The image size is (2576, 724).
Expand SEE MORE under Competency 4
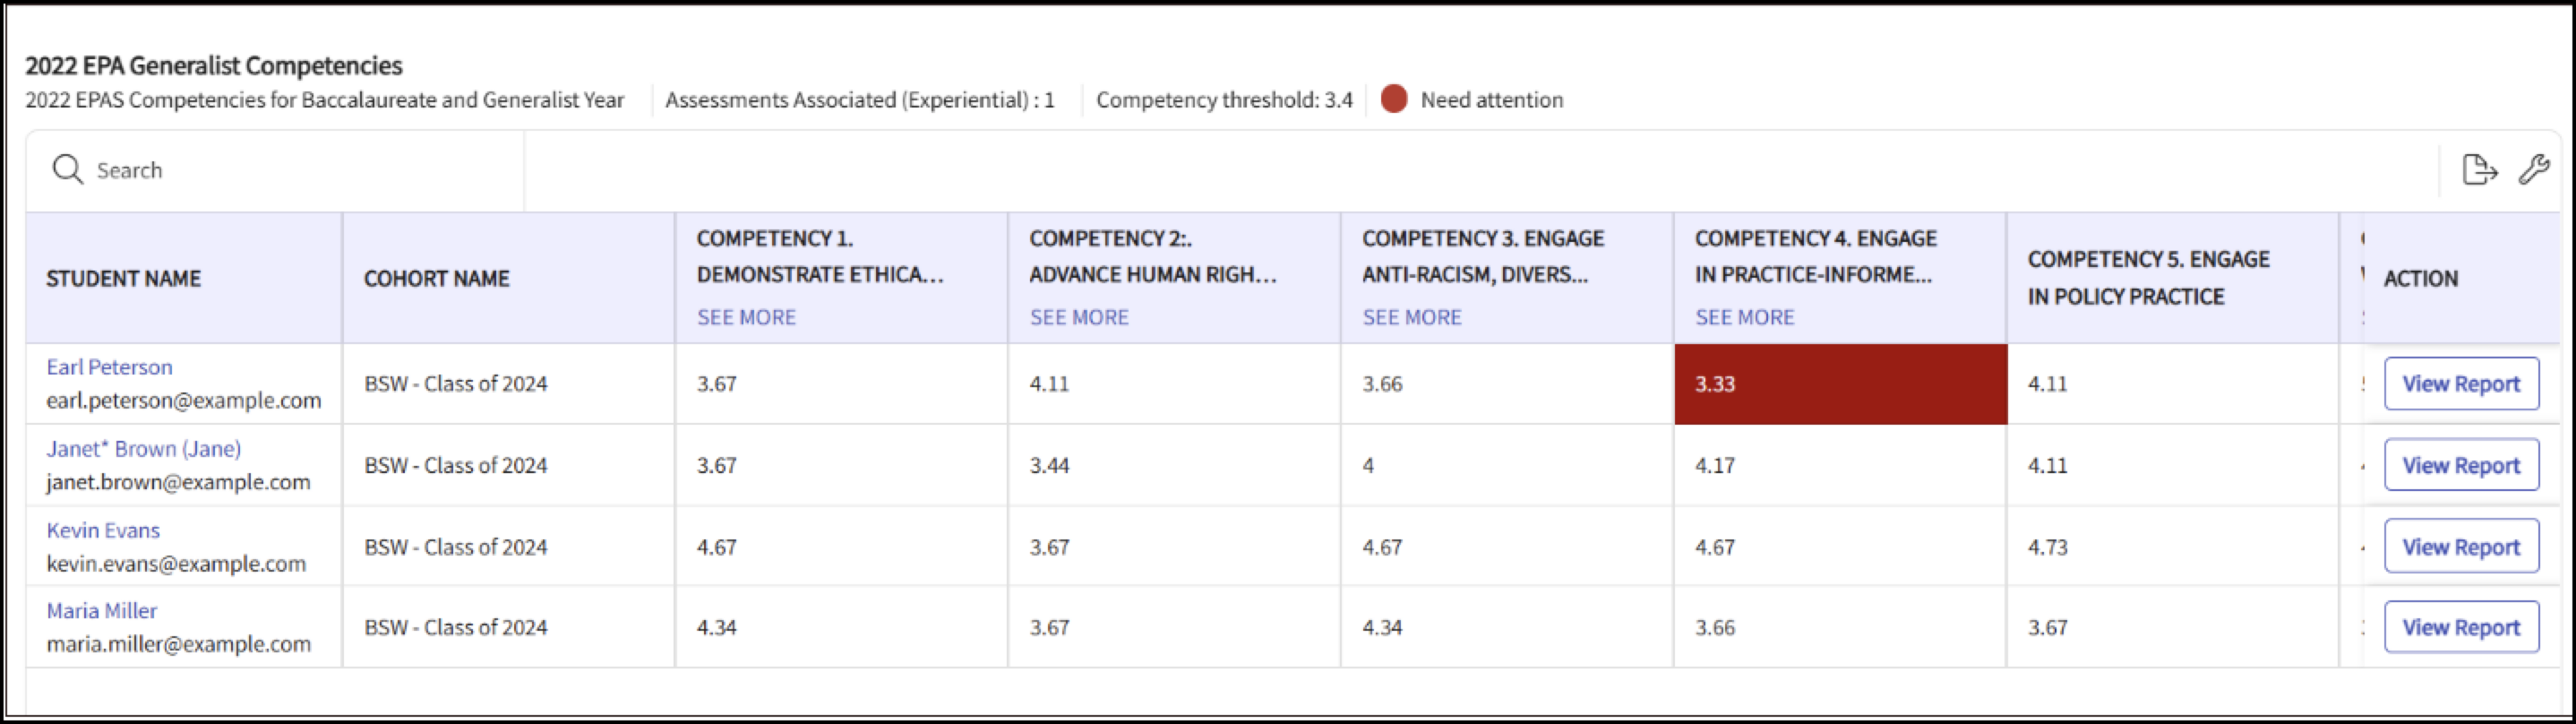(x=1745, y=317)
